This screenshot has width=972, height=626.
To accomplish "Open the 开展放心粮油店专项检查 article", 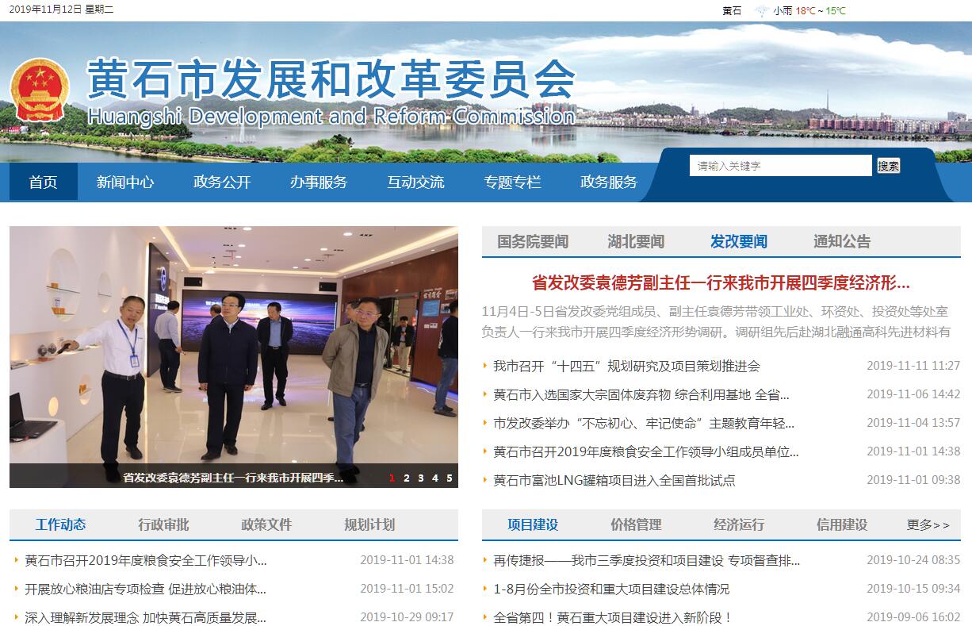I will [146, 589].
